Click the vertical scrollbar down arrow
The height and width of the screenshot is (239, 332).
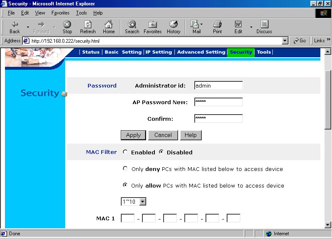tap(328, 224)
